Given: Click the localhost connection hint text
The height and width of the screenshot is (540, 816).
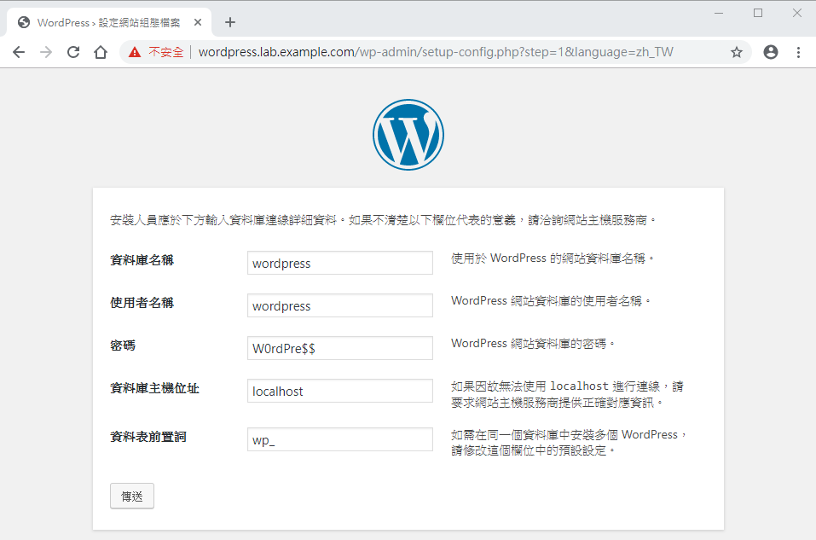Looking at the screenshot, I should (x=567, y=394).
